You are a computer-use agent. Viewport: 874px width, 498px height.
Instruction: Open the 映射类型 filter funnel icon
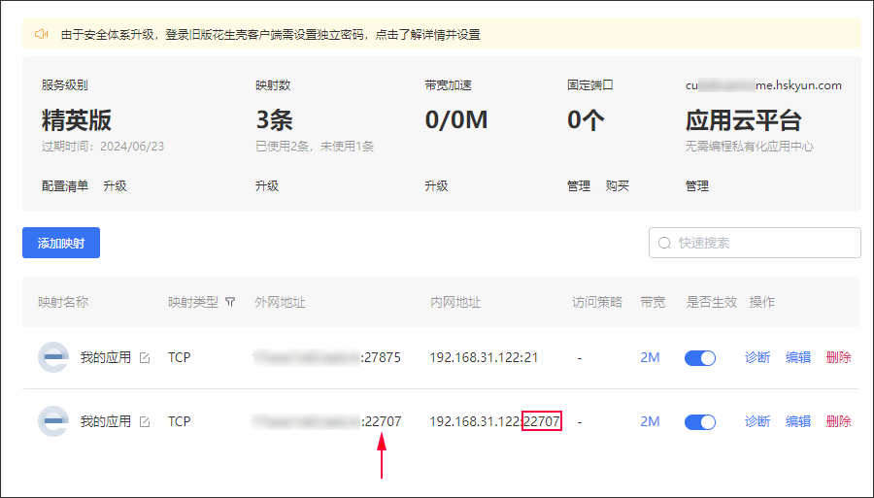coord(229,302)
